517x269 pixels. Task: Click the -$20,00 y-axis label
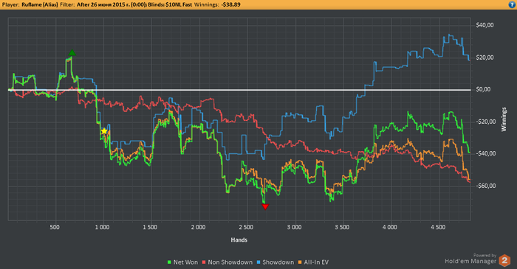click(x=486, y=122)
